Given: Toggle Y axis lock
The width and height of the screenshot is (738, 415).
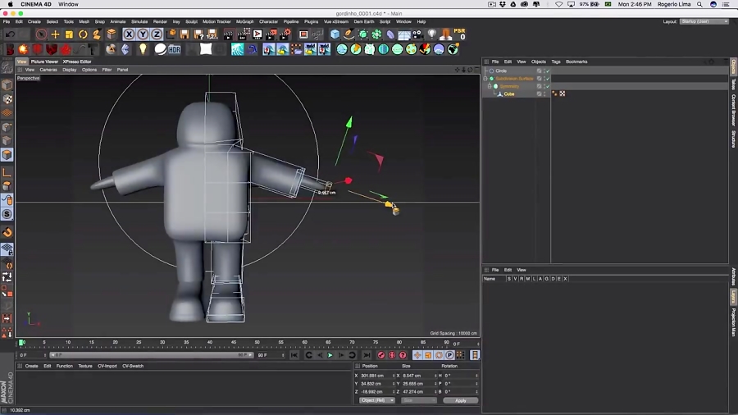Looking at the screenshot, I should (143, 34).
